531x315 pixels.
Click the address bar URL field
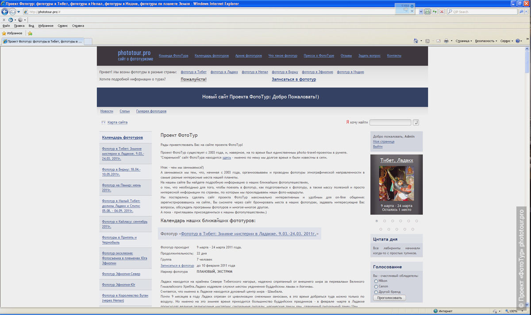221,12
